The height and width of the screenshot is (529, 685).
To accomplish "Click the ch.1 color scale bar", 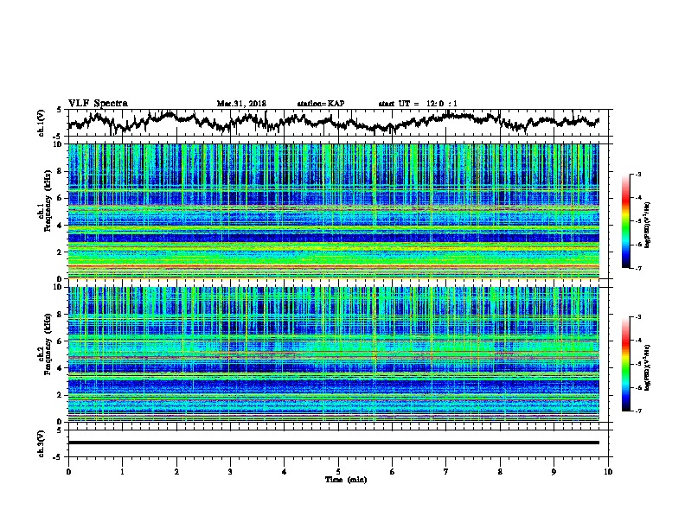I will coord(625,221).
